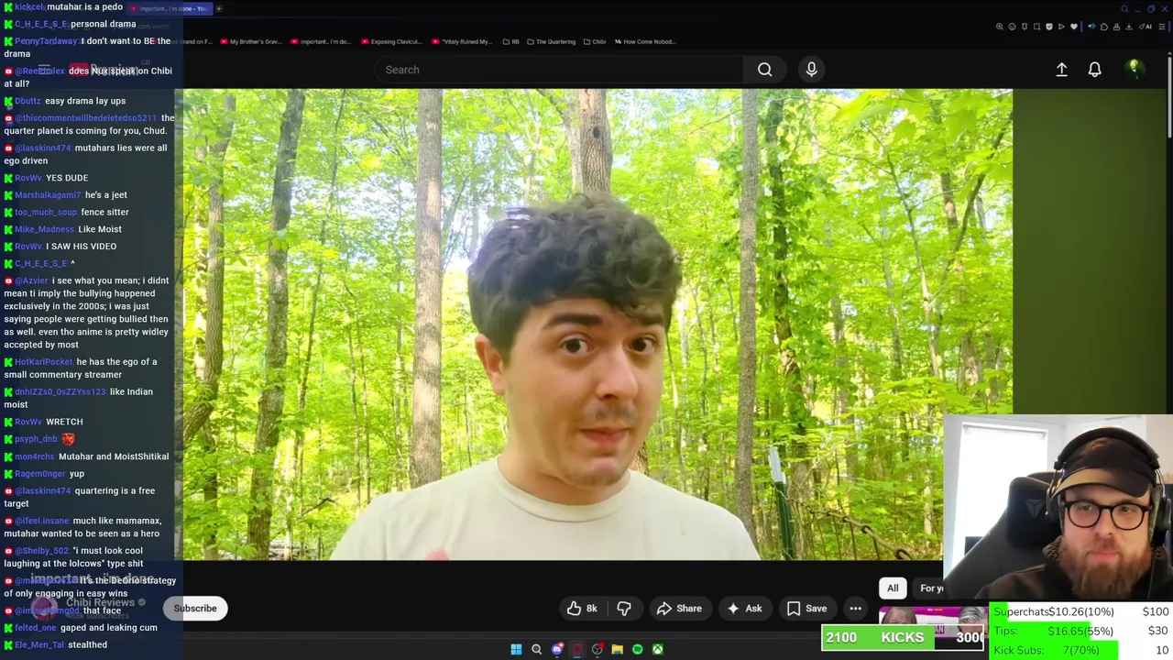This screenshot has width=1173, height=660.
Task: Open 'Exposing Clavicul...' bookmark
Action: coord(391,41)
